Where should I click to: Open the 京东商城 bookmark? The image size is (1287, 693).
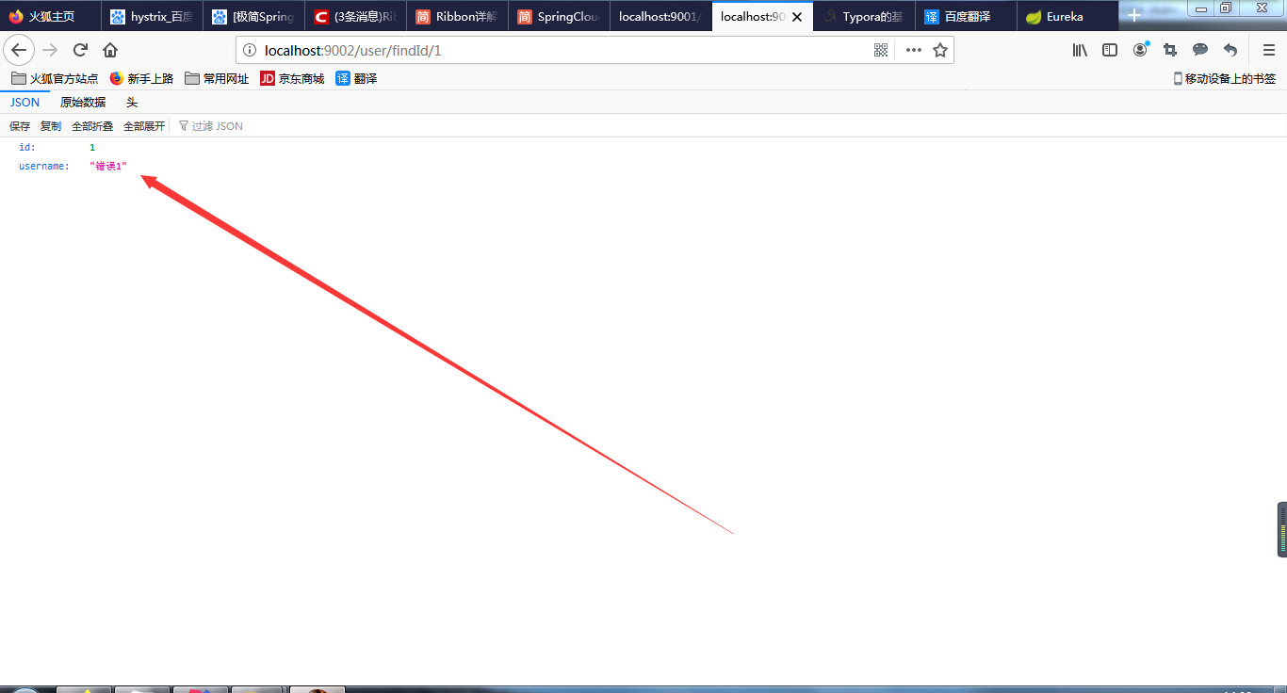(x=292, y=79)
